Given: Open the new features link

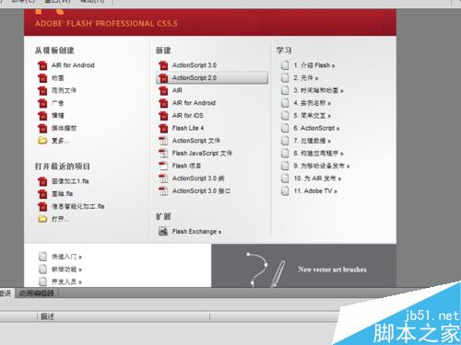Looking at the screenshot, I should pyautogui.click(x=66, y=270).
